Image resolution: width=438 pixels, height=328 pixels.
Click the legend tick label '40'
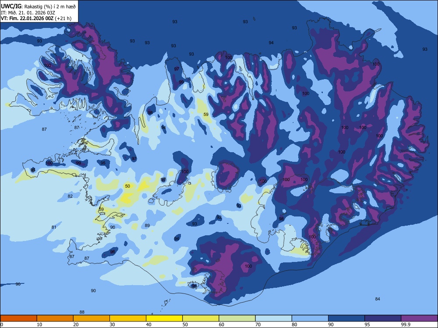pos(148,325)
